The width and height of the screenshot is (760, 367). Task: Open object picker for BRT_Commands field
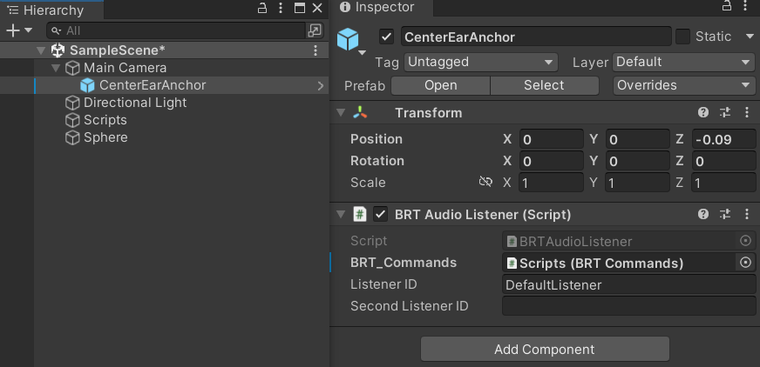(x=746, y=263)
